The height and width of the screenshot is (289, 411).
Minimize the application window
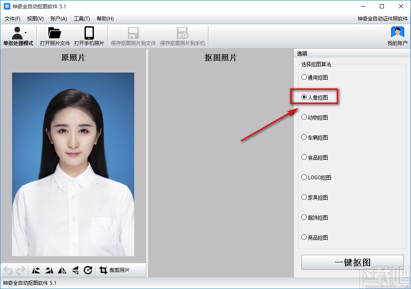[x=363, y=6]
